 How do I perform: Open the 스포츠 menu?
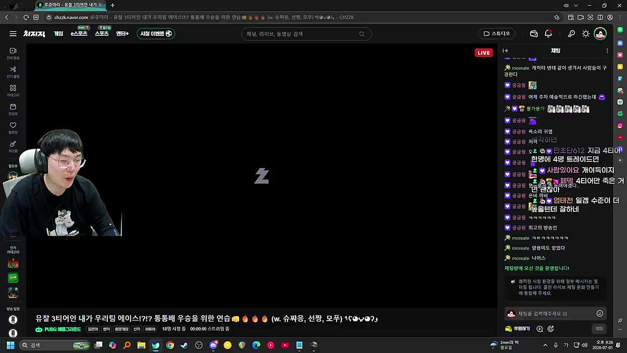102,34
